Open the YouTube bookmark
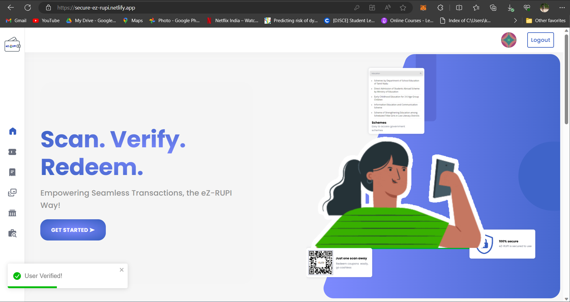570x302 pixels. tap(46, 20)
